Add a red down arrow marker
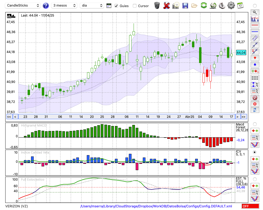The width and height of the screenshot is (263, 210). click(x=255, y=58)
